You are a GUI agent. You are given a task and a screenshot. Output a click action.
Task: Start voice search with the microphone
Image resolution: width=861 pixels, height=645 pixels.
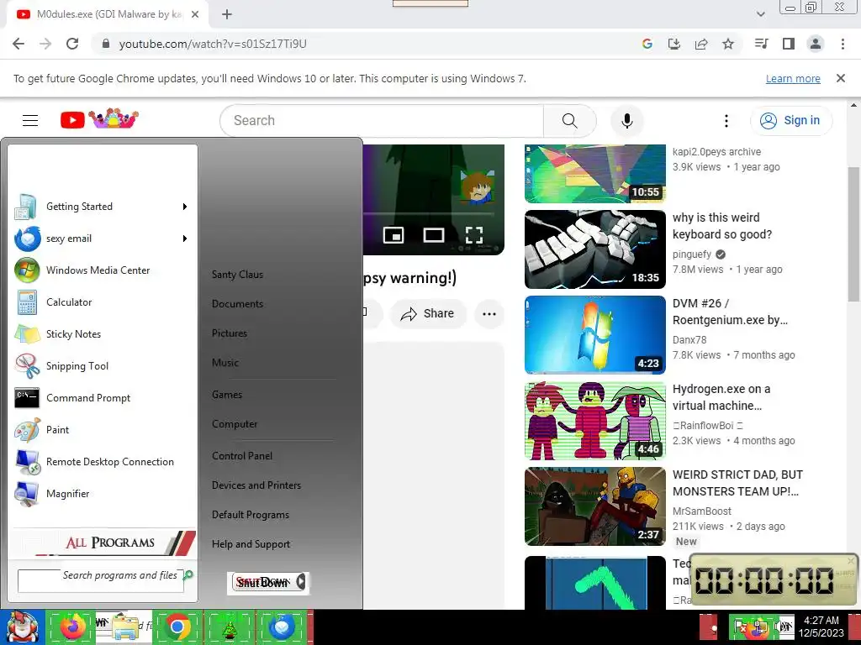click(x=626, y=121)
